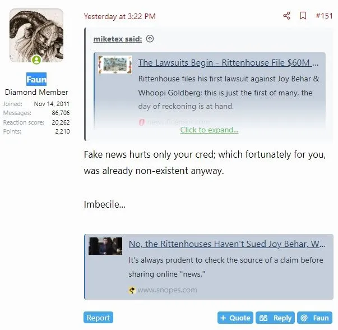This screenshot has height=330, width=338.
Task: Reply to Faun's post
Action: coord(275,318)
